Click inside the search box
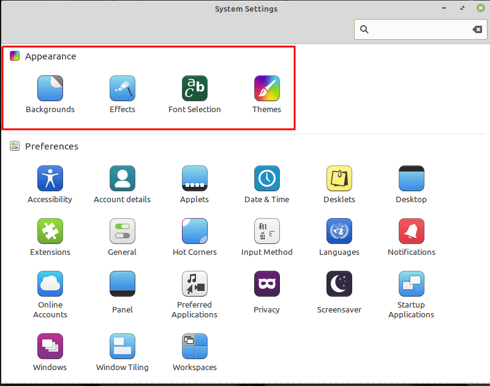The image size is (490, 386). pyautogui.click(x=417, y=29)
